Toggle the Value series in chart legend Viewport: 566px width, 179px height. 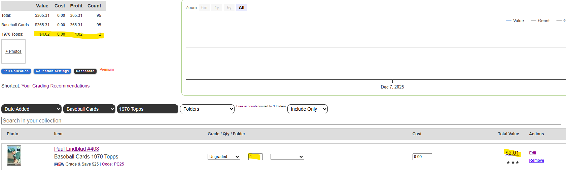coord(515,21)
